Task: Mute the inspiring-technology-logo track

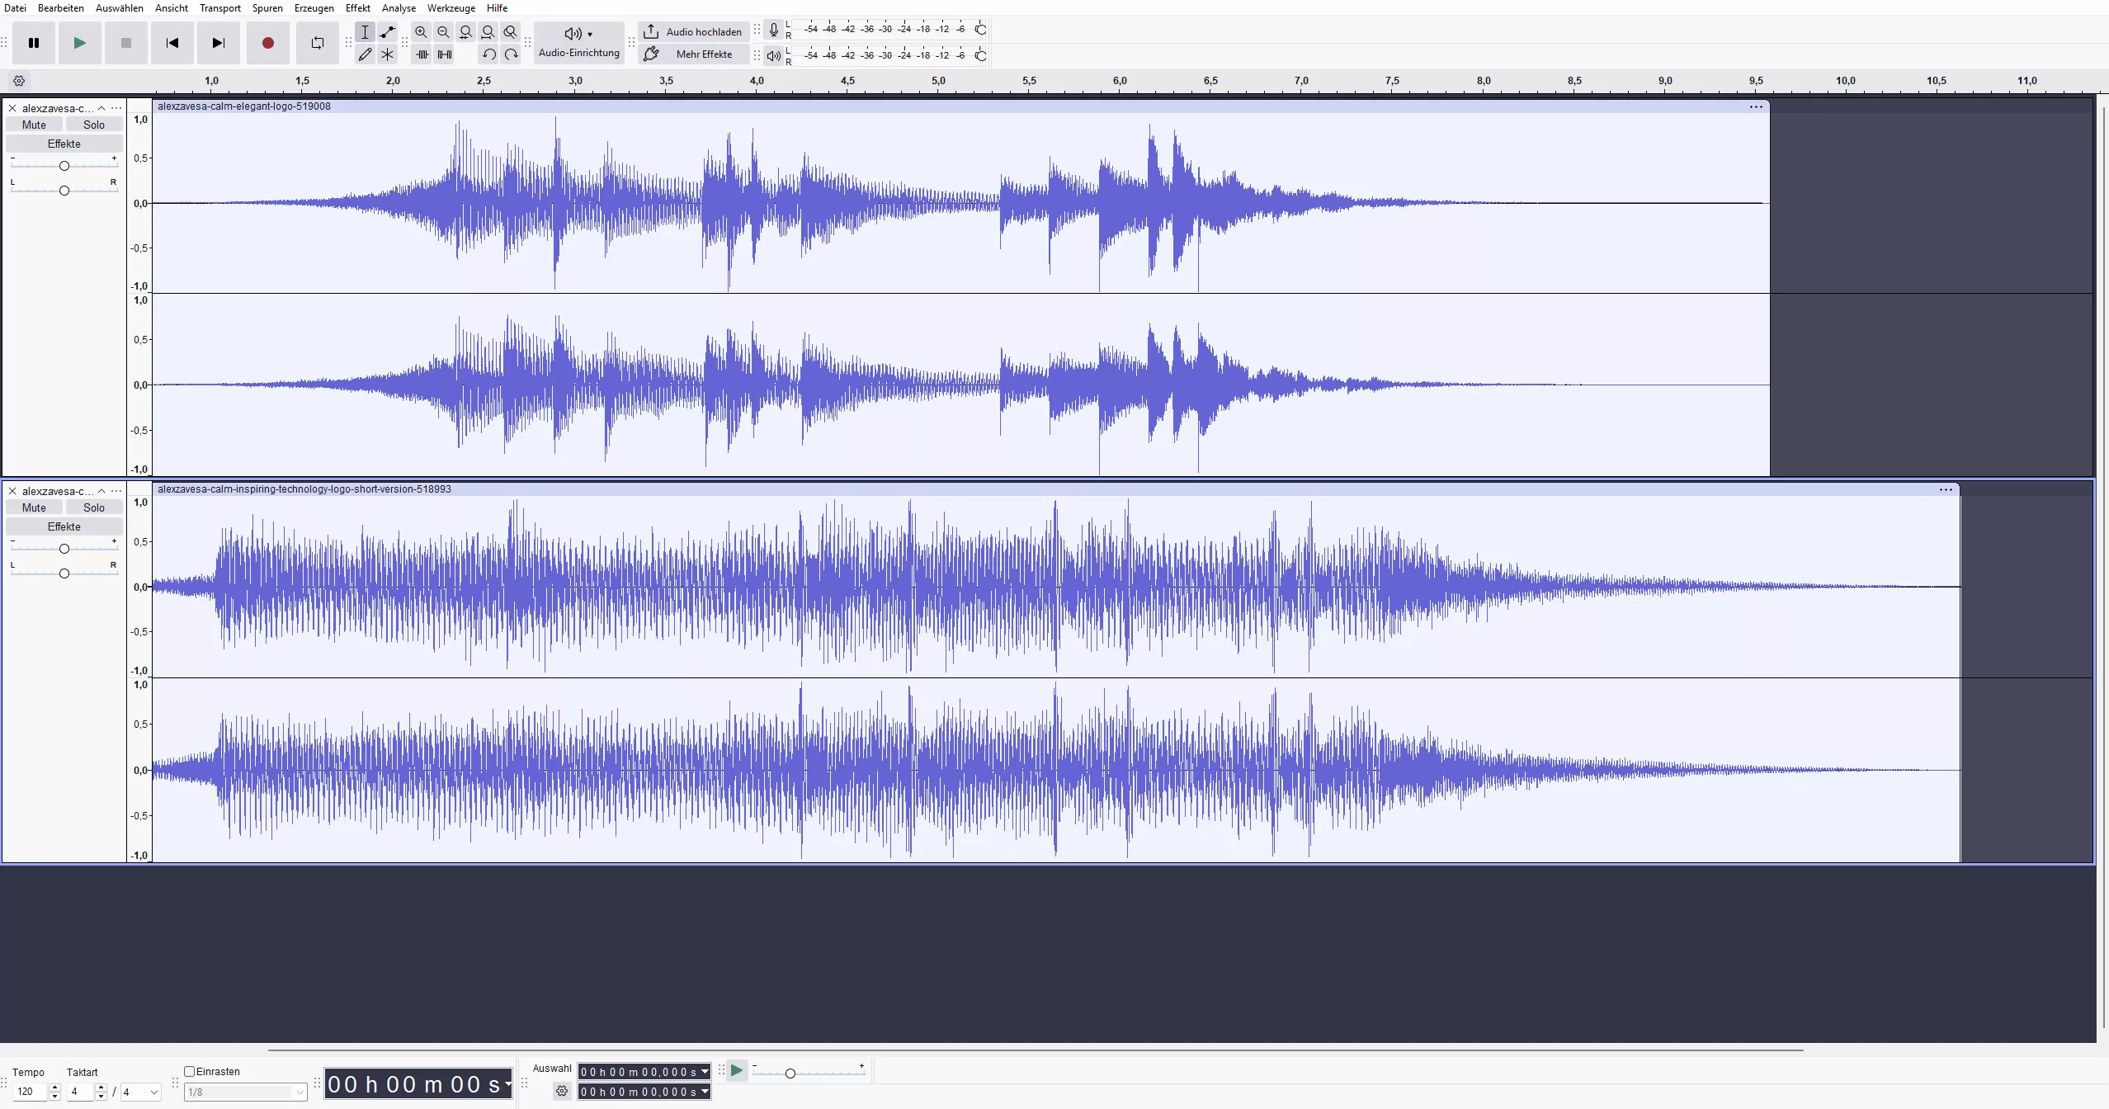Action: click(34, 507)
